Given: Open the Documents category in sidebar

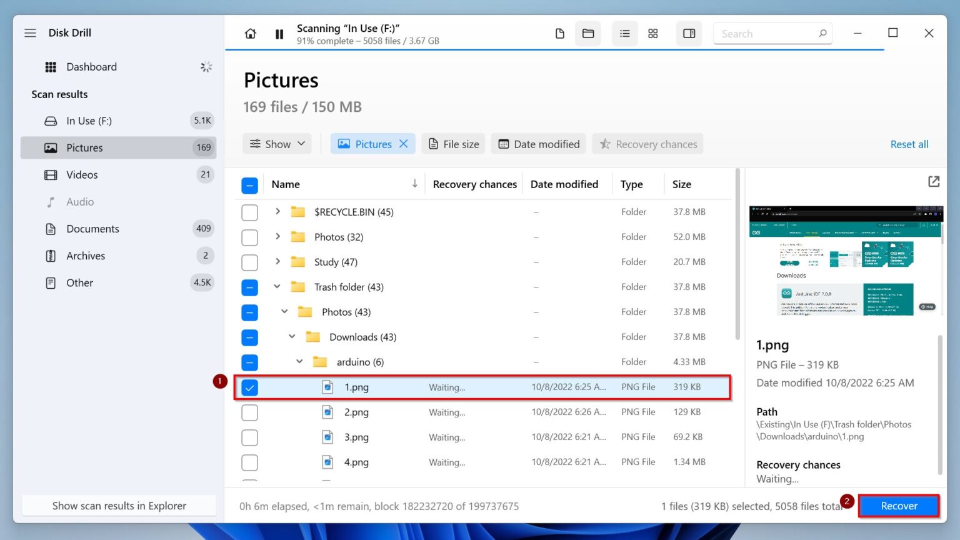Looking at the screenshot, I should point(92,229).
